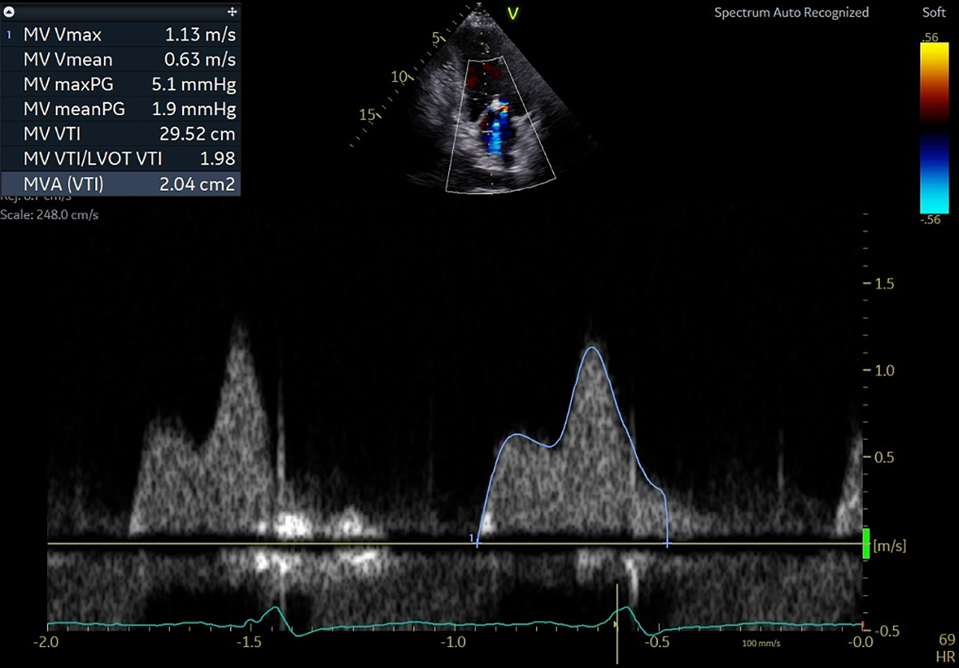Image resolution: width=959 pixels, height=668 pixels.
Task: Select the MV VTI 29.52 cm row
Action: tap(120, 134)
